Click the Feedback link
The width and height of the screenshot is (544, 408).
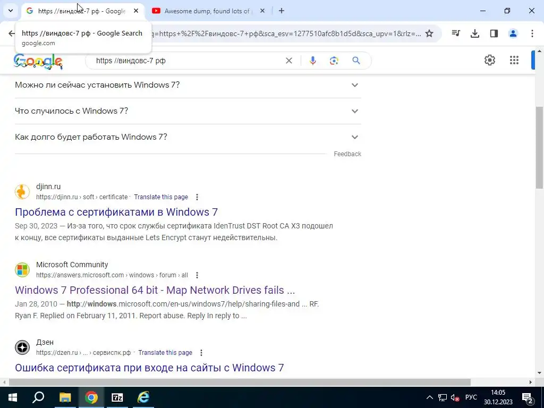(347, 154)
